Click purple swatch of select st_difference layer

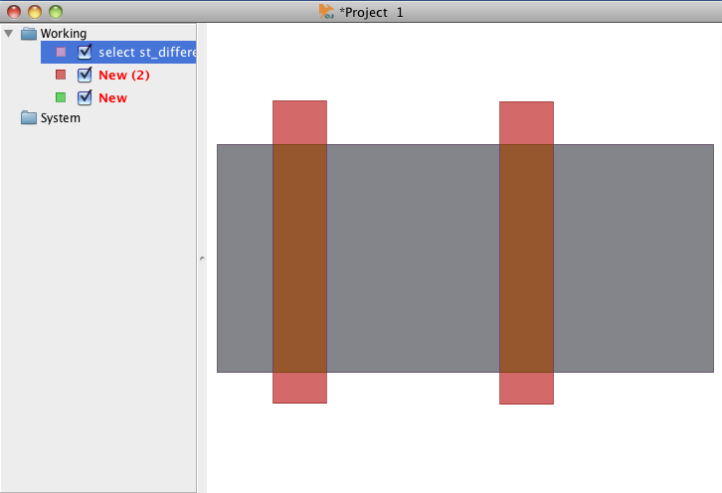click(x=61, y=53)
